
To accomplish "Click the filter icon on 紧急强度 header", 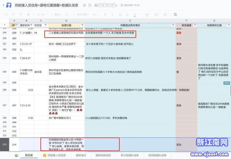I will click(x=195, y=25).
